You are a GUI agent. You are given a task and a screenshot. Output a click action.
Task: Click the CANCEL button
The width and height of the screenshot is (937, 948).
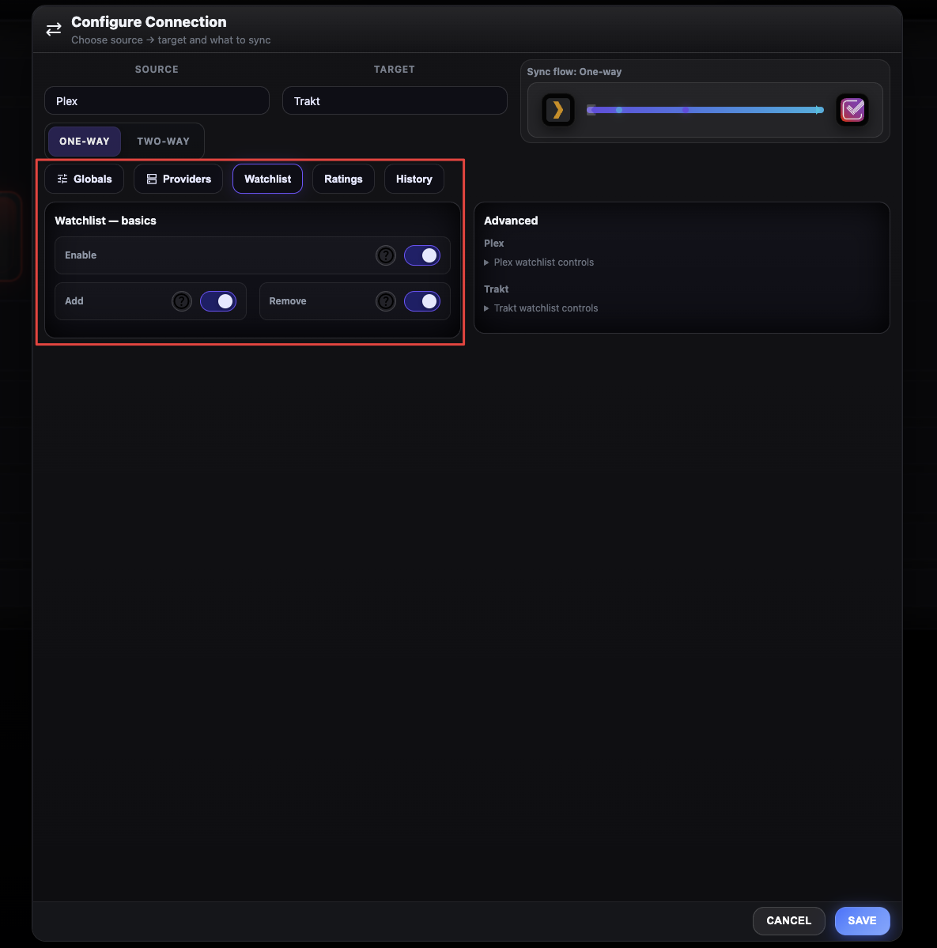[789, 921]
